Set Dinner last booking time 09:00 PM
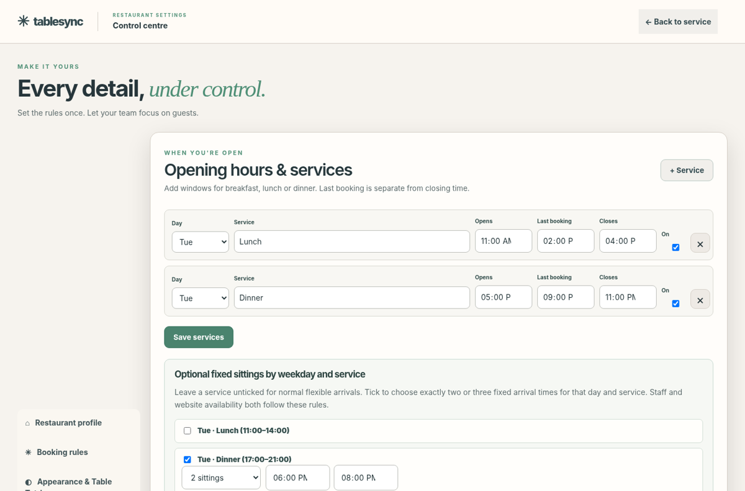This screenshot has width=745, height=491. [x=566, y=297]
